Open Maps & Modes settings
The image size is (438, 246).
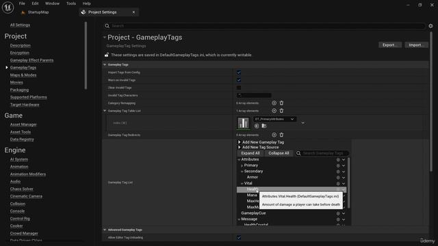(23, 75)
